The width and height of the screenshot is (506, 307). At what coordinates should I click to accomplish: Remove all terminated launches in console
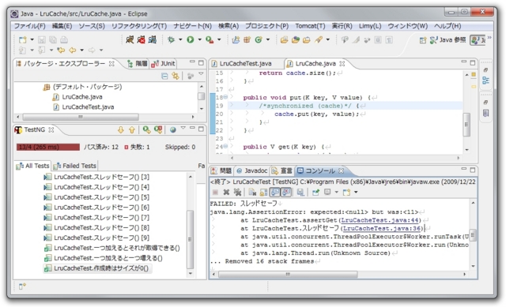(237, 193)
